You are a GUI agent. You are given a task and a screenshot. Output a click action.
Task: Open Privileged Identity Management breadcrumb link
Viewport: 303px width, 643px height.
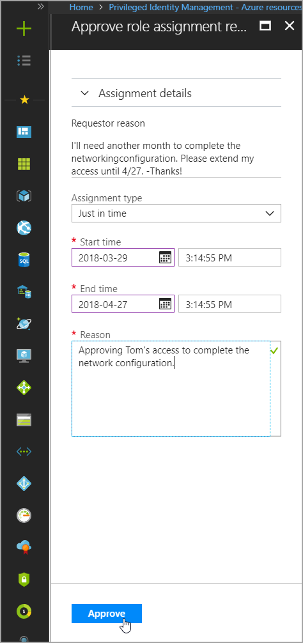pyautogui.click(x=205, y=7)
